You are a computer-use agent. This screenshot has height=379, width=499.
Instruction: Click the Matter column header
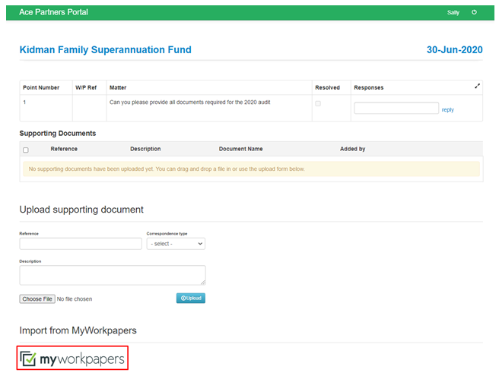(118, 87)
